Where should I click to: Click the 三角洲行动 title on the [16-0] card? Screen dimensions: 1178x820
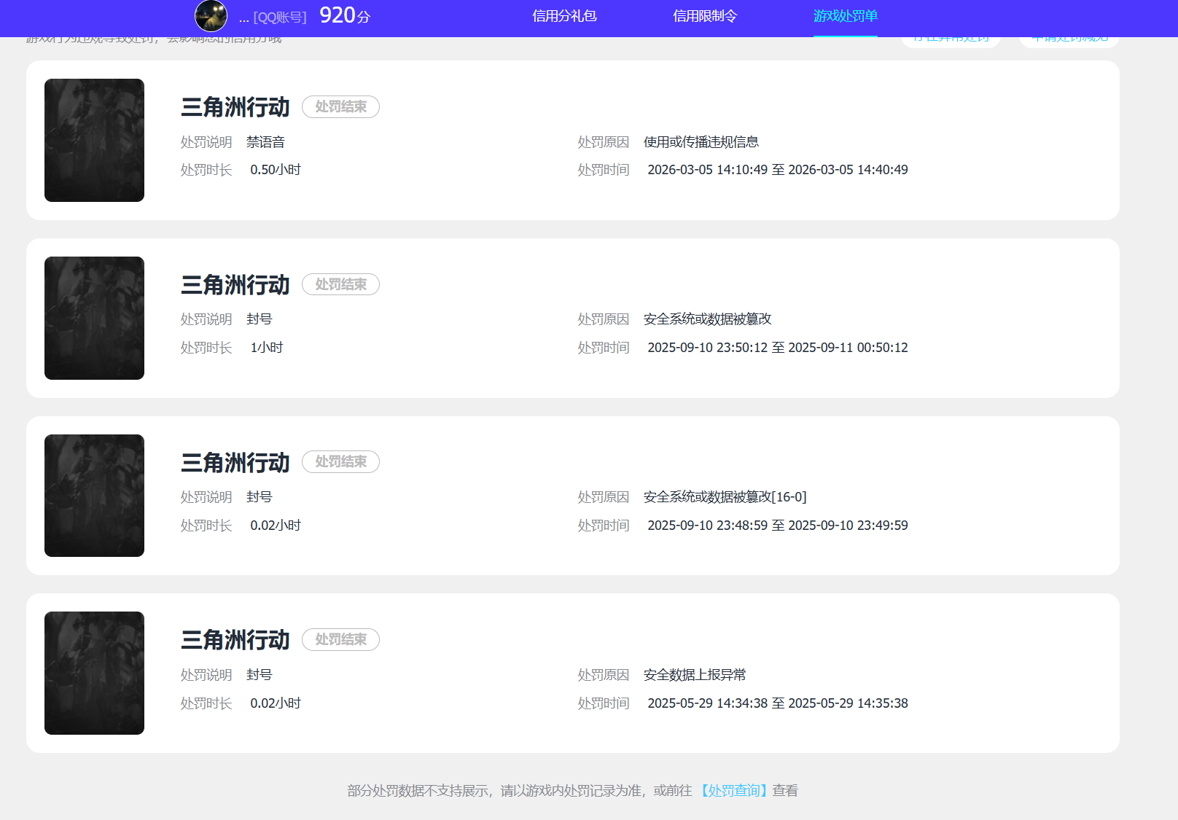[x=235, y=462]
